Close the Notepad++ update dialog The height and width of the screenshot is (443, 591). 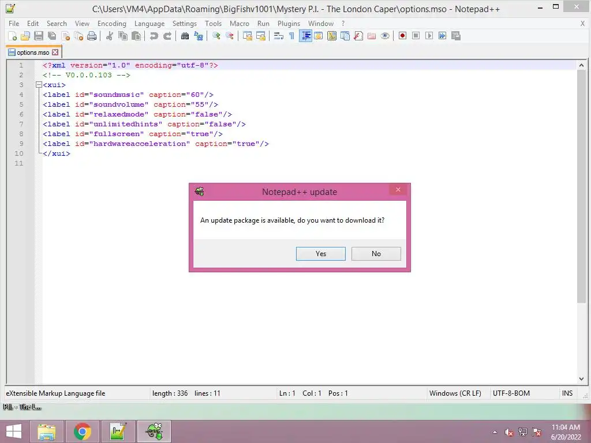[x=398, y=189]
